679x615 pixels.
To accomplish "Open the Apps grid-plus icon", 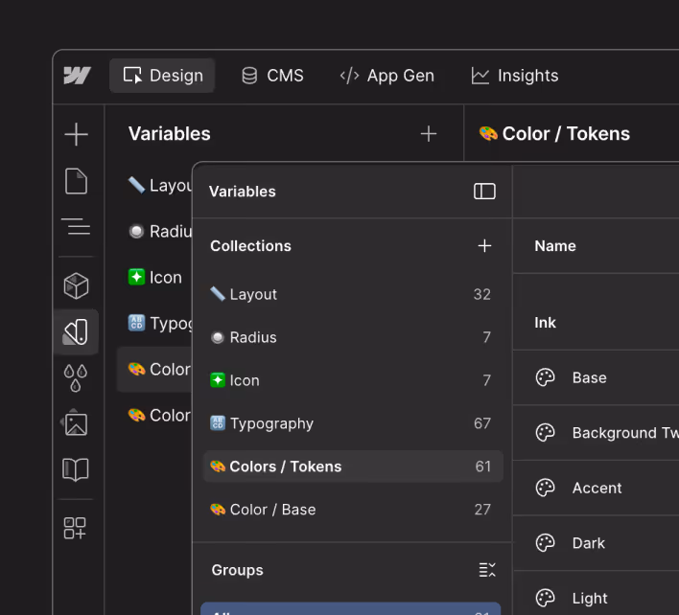I will click(76, 528).
